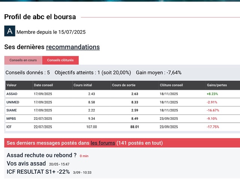
Task: Click the Gains/pertes column header
Action: tap(217, 85)
